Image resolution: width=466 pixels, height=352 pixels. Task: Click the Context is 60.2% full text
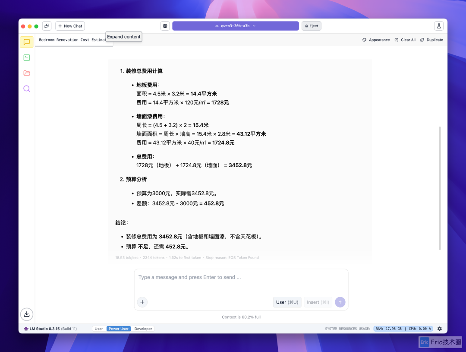241,317
